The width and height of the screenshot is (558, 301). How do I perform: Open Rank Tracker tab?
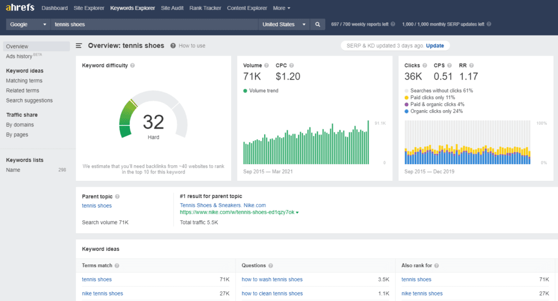pos(205,8)
